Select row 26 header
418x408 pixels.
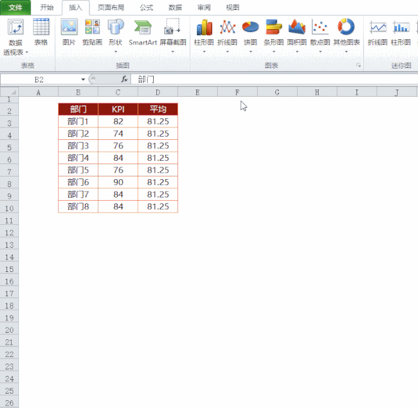9,403
